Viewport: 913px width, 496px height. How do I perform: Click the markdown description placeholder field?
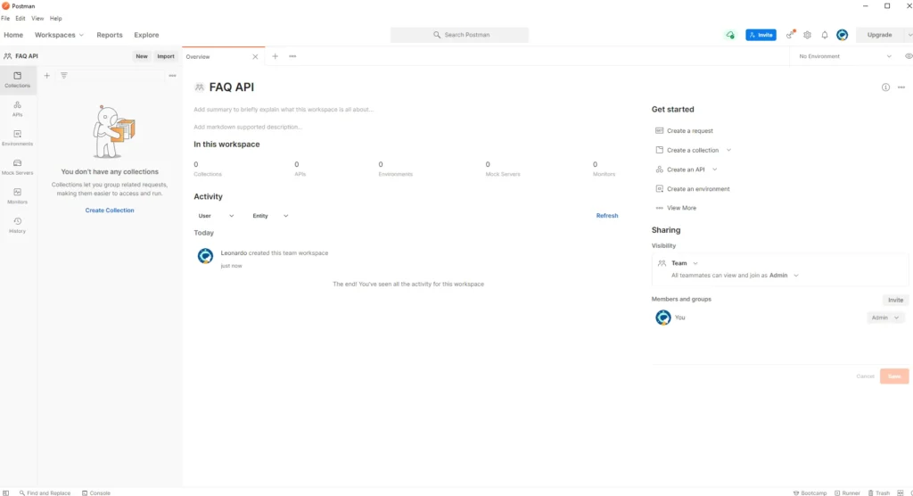tap(248, 127)
